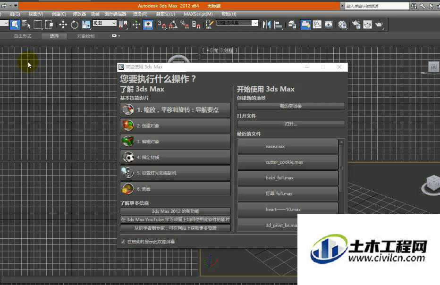
Task: Activate the Select and Move tool
Action: pyautogui.click(x=63, y=25)
